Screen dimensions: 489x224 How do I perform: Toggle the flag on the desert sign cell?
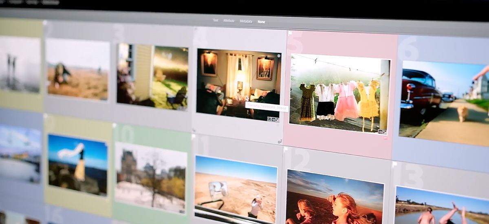(193, 137)
